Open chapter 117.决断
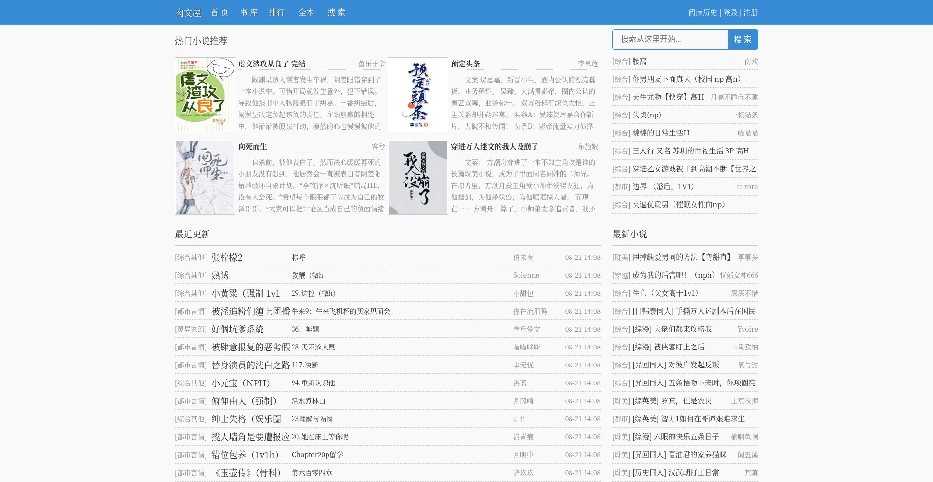The height and width of the screenshot is (482, 933). (305, 365)
